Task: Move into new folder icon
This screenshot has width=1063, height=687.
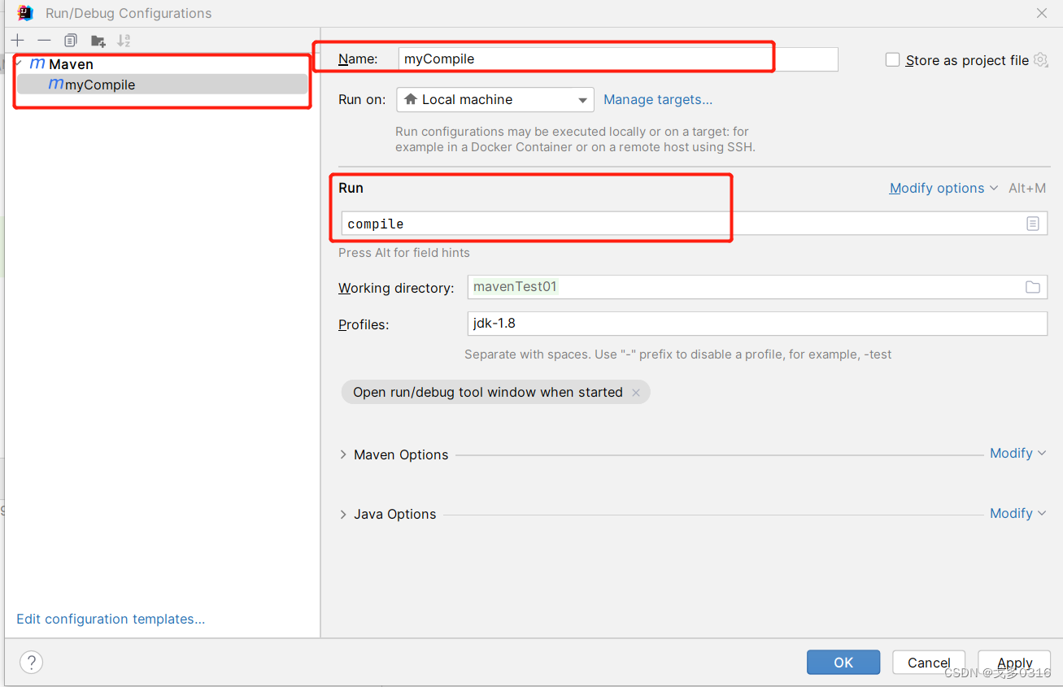Action: pos(98,41)
